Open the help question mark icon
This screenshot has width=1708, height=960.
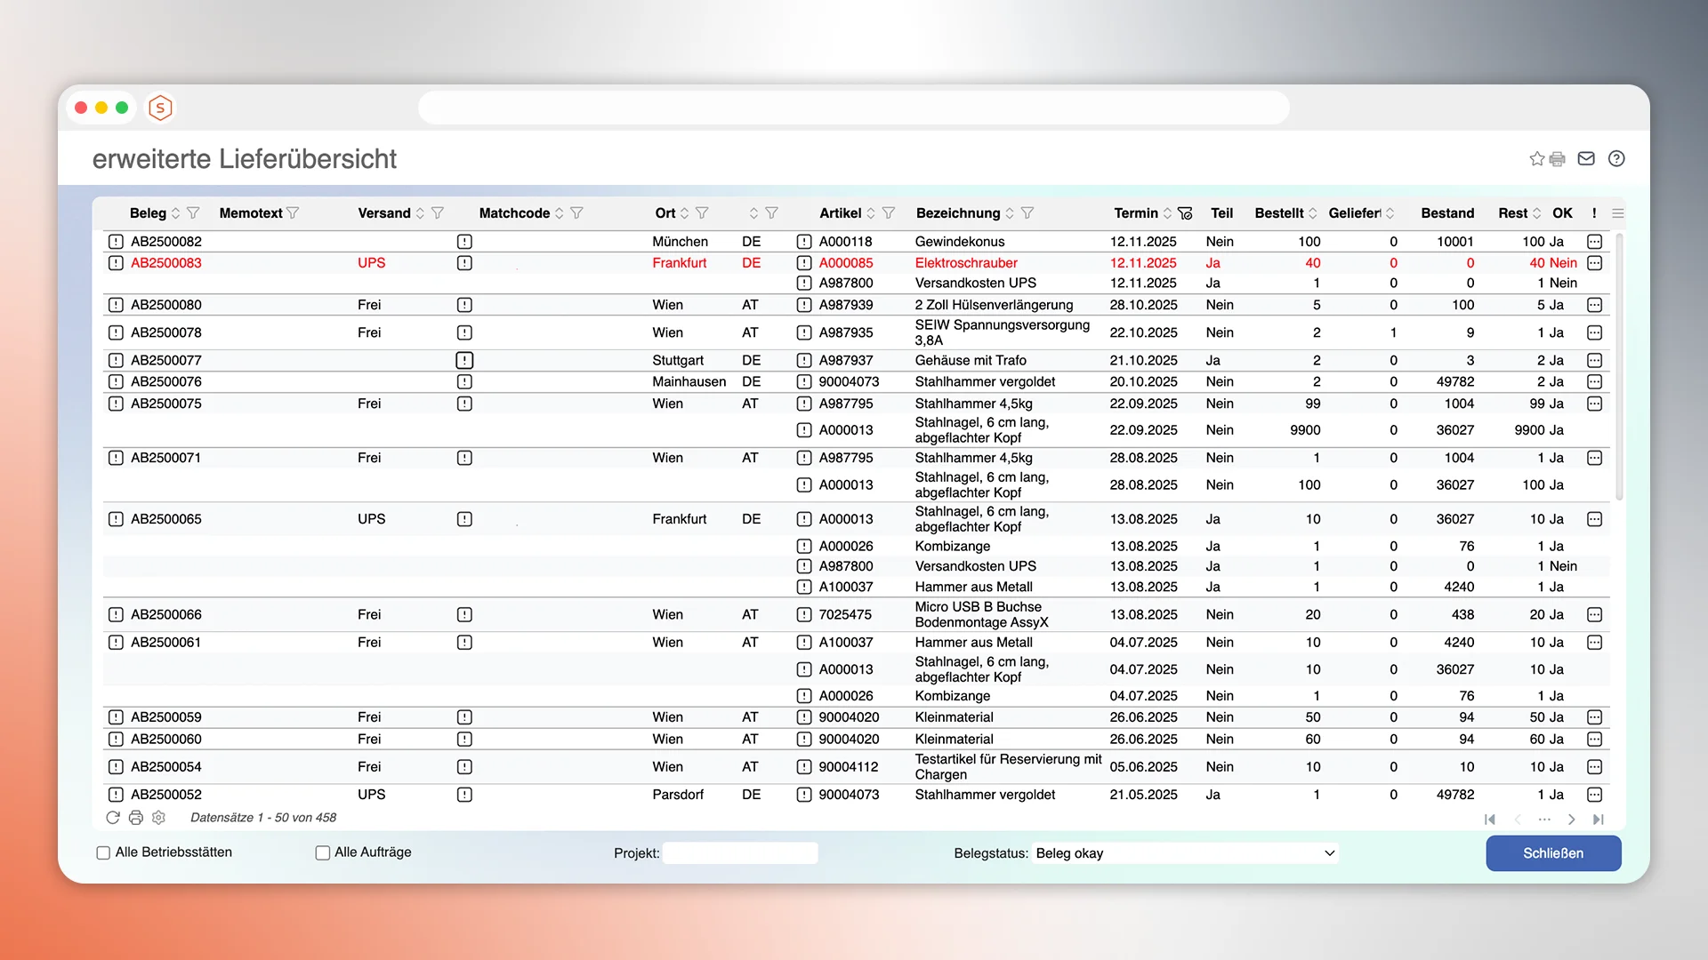click(1616, 158)
